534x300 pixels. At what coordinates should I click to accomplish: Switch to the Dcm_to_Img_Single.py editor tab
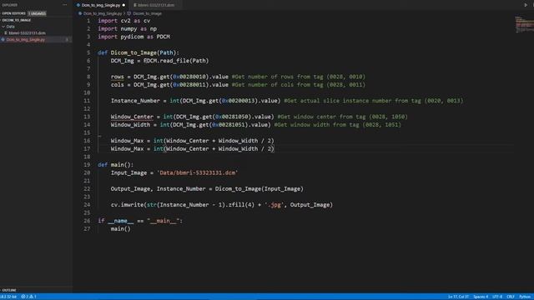click(x=101, y=5)
